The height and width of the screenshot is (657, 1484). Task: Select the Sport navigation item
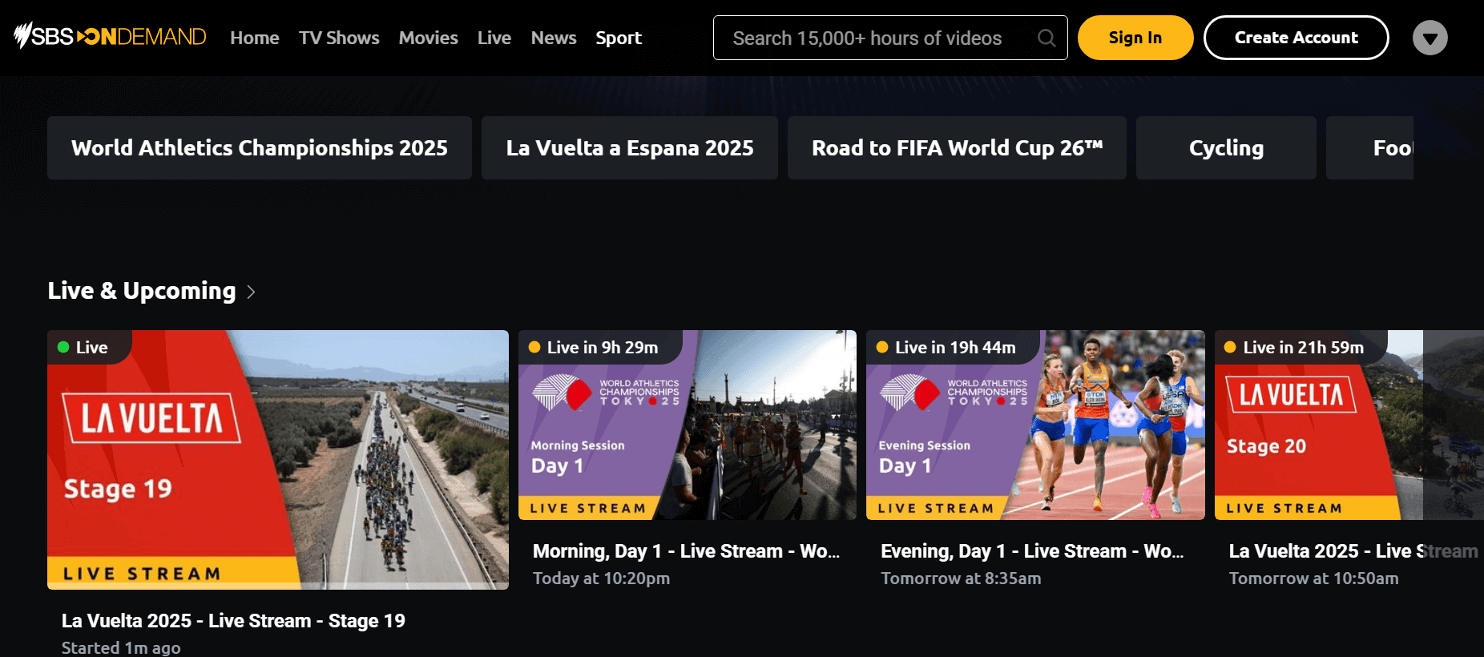619,38
